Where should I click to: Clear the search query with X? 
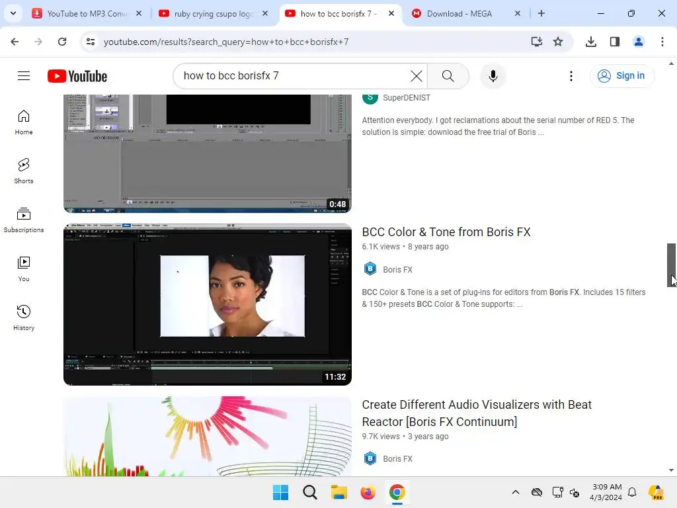click(x=417, y=76)
